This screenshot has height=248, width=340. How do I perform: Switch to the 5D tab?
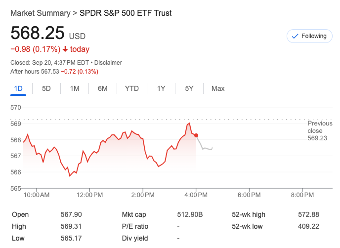[x=46, y=88]
